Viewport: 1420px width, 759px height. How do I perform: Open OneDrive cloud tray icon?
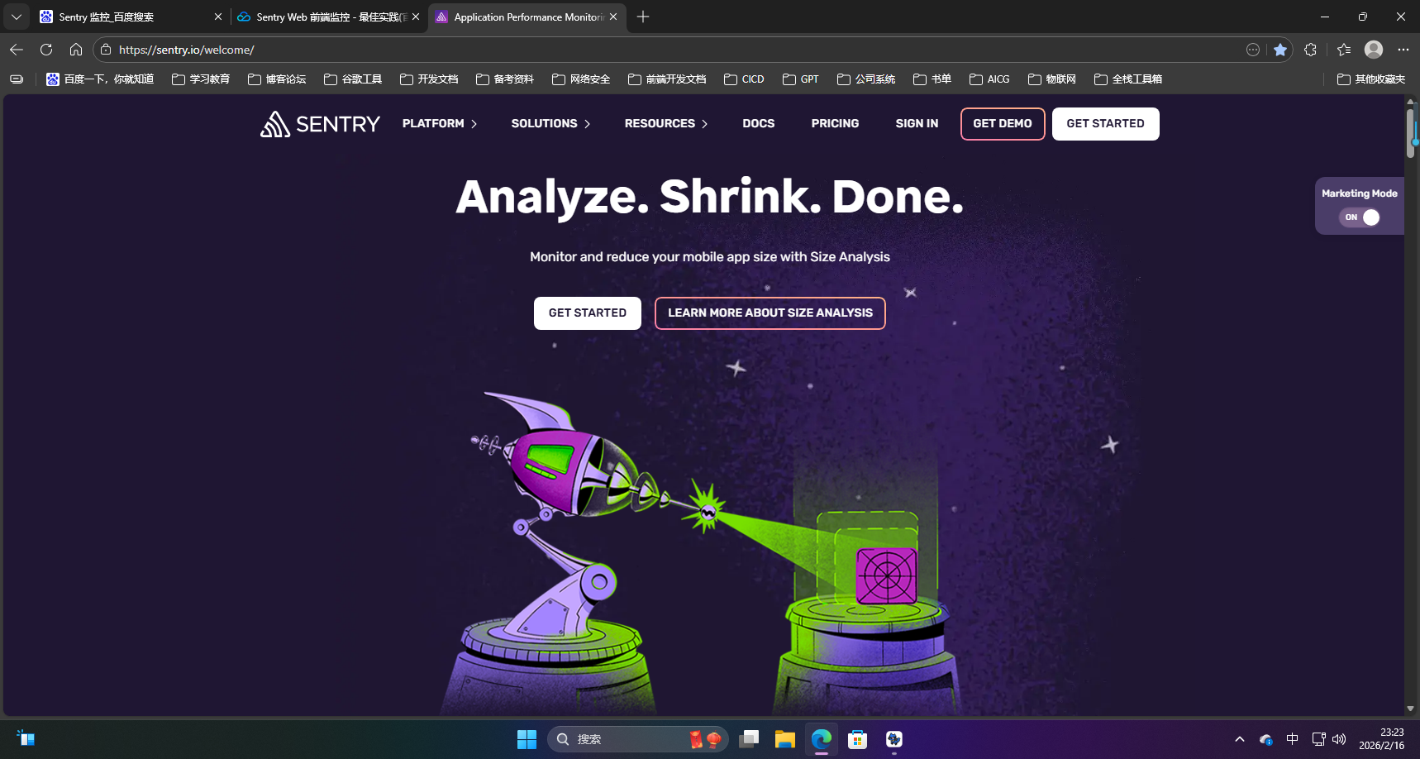(x=1266, y=739)
